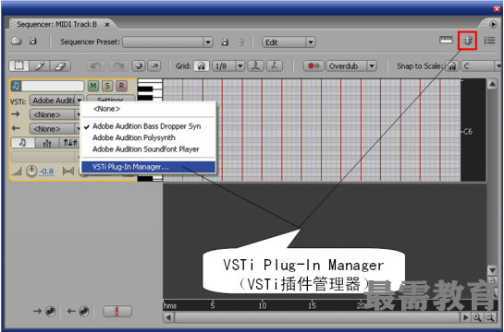Open VSTi plug-in manager icon in top toolbar
The image size is (504, 332).
tap(467, 41)
